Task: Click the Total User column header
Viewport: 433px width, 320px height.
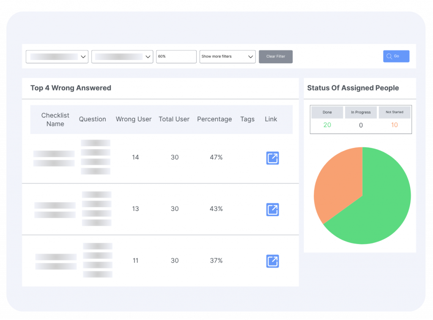Action: (x=174, y=119)
